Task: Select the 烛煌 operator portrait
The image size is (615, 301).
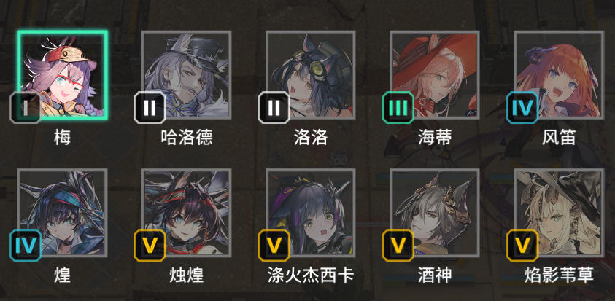Action: click(186, 213)
